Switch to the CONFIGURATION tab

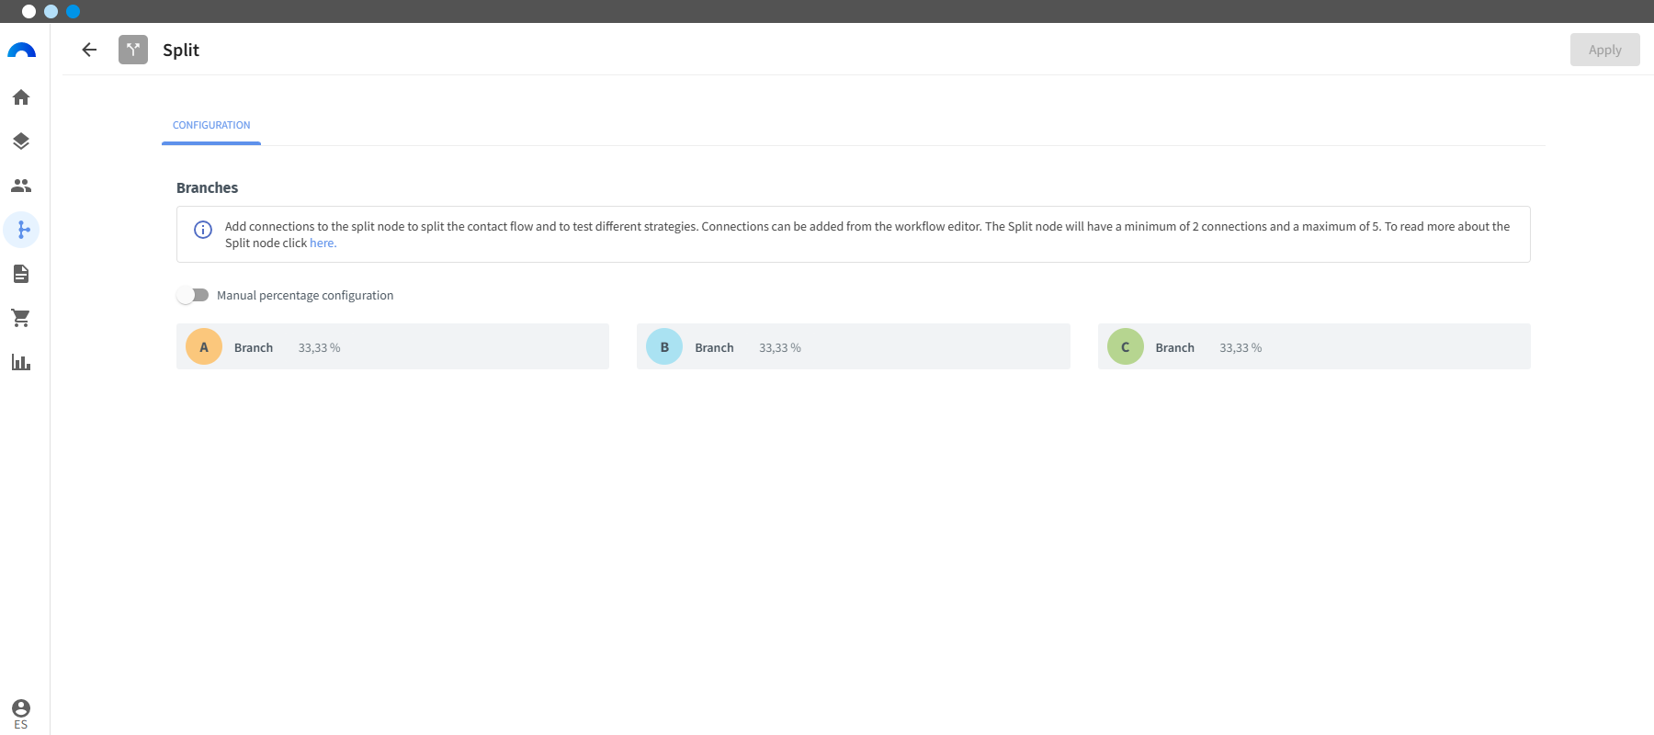[211, 126]
